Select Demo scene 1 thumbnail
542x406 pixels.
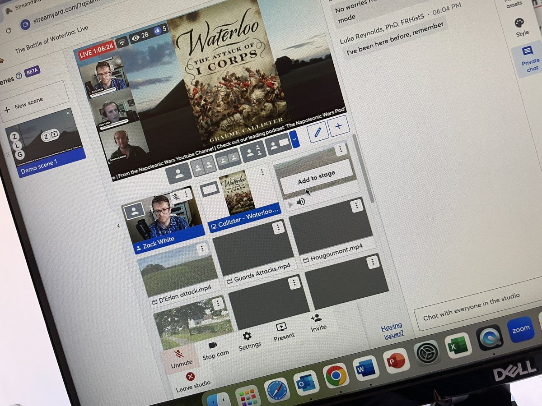pyautogui.click(x=45, y=143)
